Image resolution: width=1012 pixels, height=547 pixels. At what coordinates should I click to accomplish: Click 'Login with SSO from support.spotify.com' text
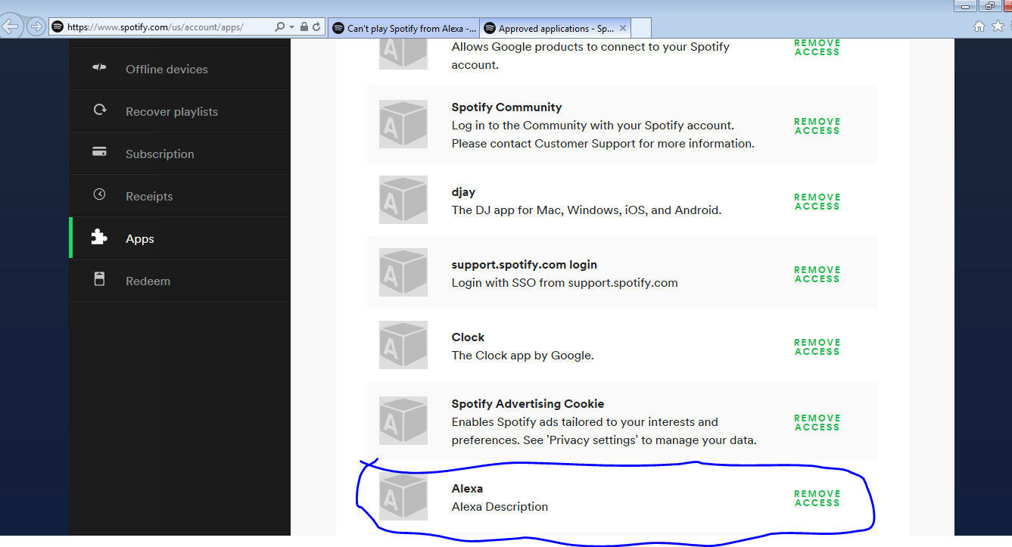click(565, 283)
